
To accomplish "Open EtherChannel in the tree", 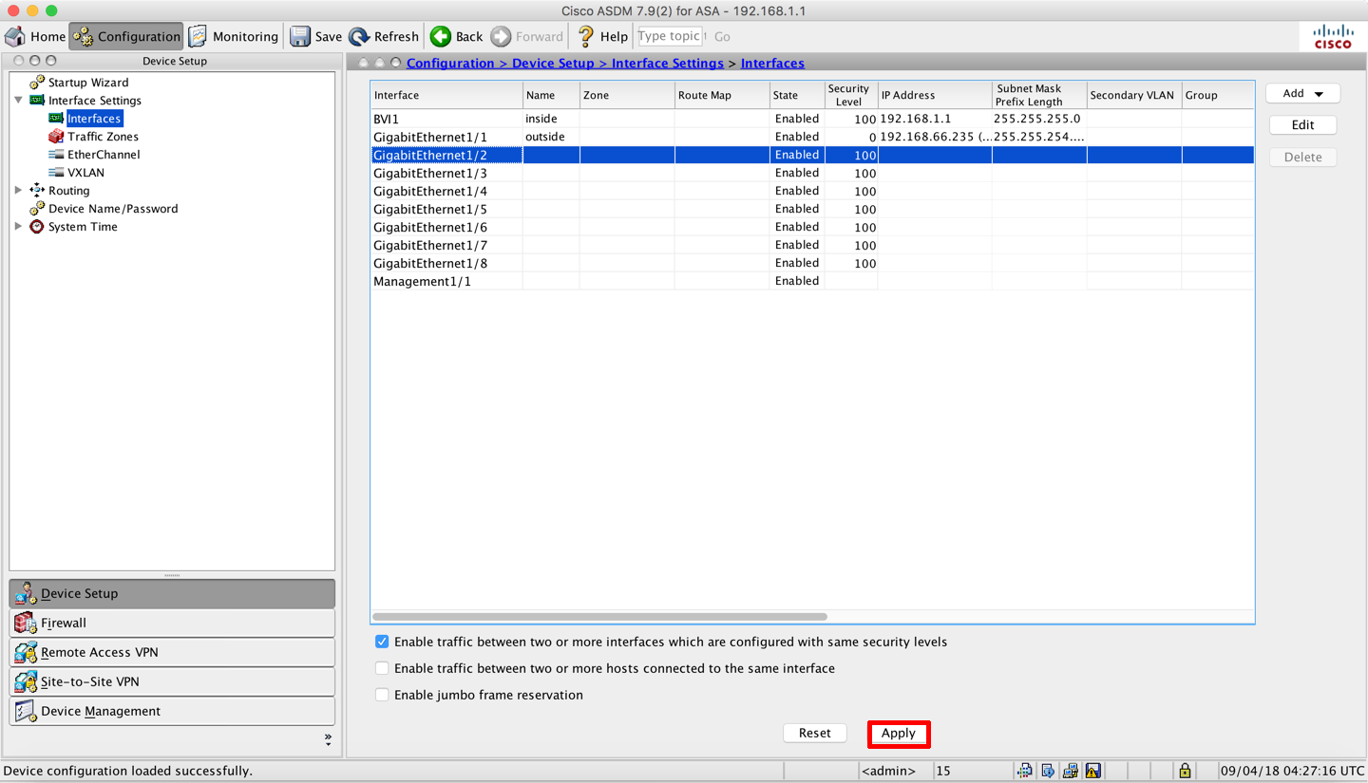I will coord(104,155).
